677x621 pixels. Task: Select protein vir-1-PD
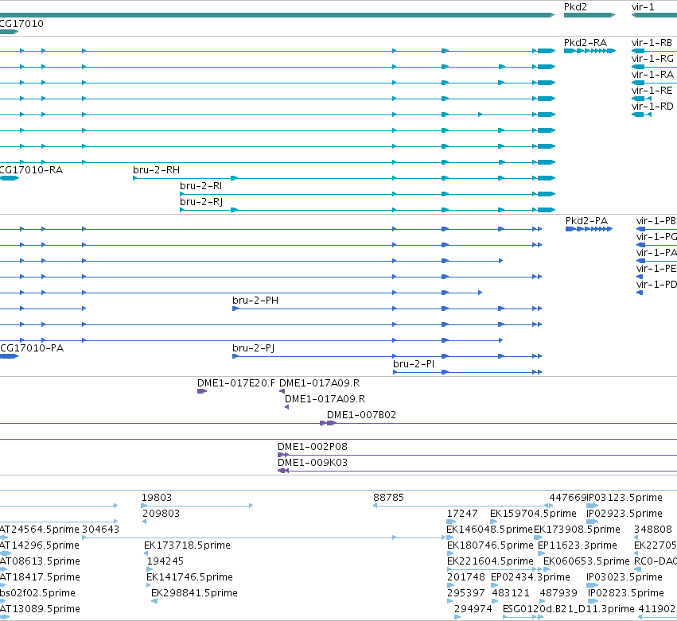click(656, 285)
